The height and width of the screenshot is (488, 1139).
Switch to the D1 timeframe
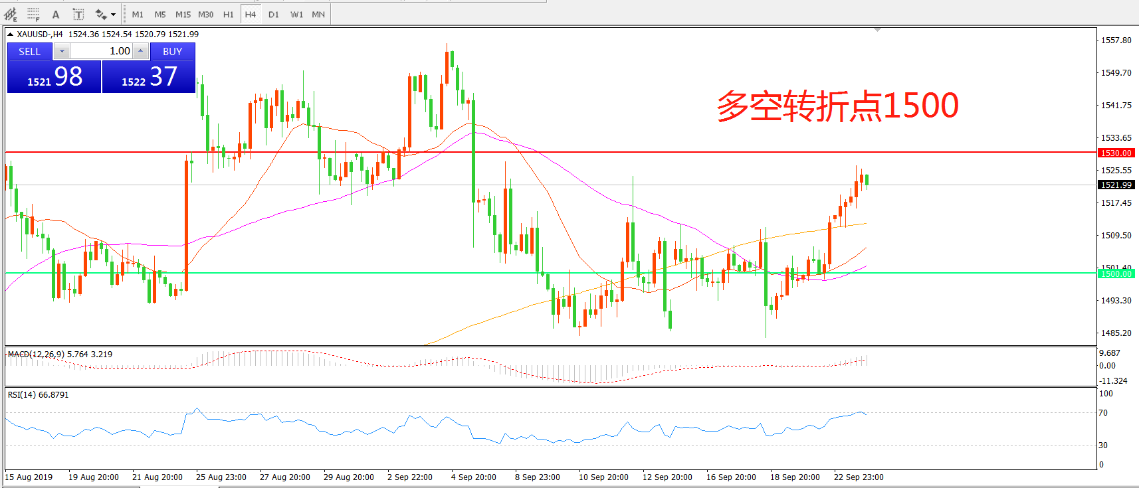pos(274,14)
